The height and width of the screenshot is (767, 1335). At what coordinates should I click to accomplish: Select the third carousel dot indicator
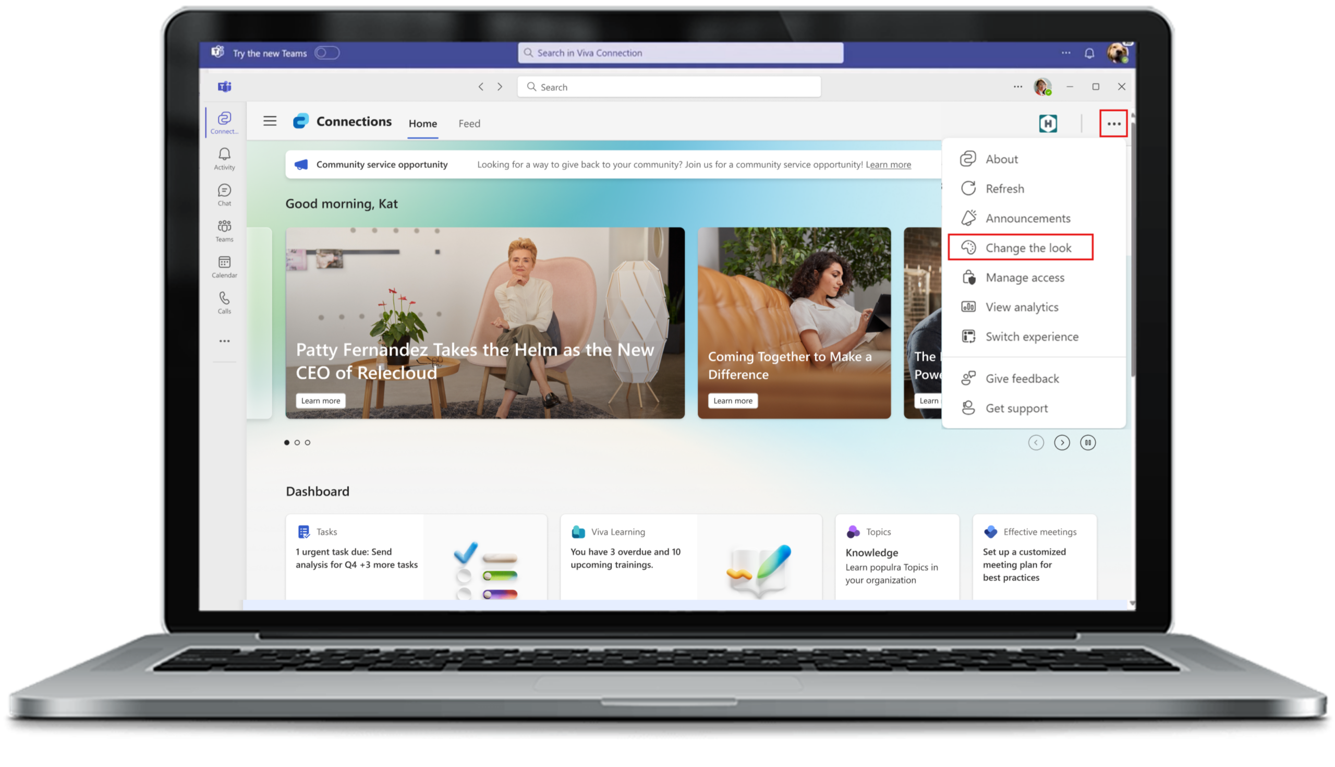pos(308,442)
